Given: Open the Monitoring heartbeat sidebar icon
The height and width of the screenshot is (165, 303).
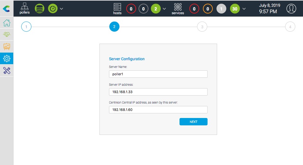Looking at the screenshot, I should click(x=6, y=35).
